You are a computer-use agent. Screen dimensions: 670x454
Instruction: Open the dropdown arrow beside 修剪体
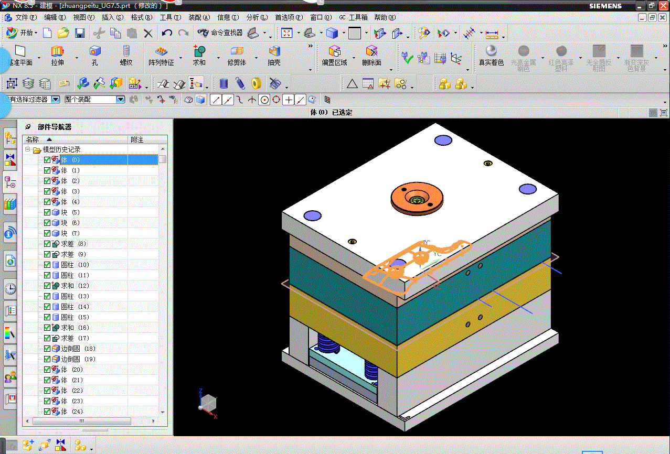pyautogui.click(x=256, y=58)
